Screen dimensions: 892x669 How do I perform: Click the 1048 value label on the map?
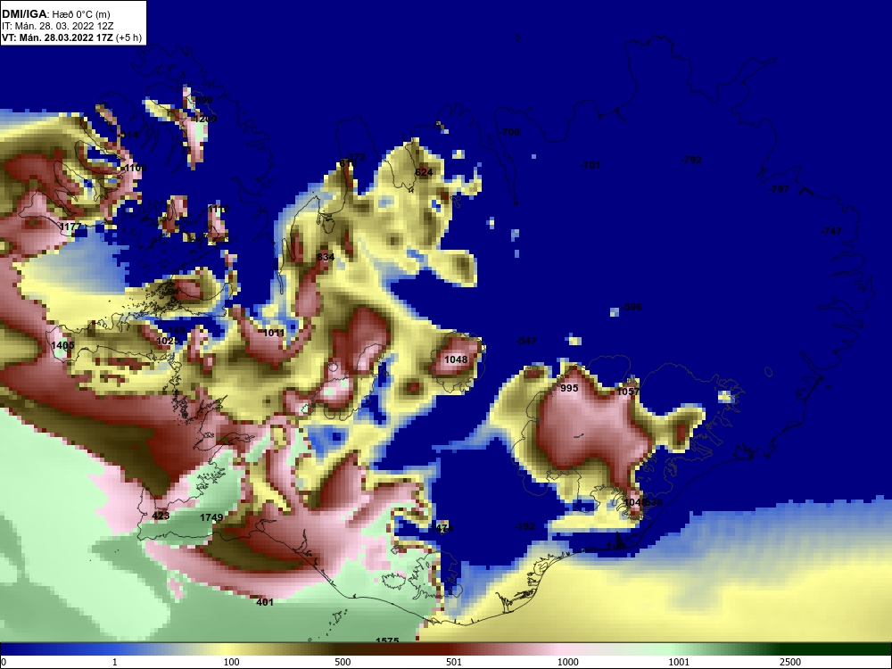456,359
